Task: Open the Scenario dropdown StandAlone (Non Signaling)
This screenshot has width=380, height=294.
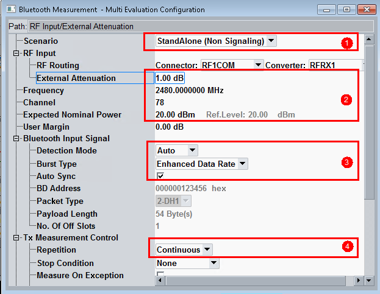Action: [x=216, y=41]
